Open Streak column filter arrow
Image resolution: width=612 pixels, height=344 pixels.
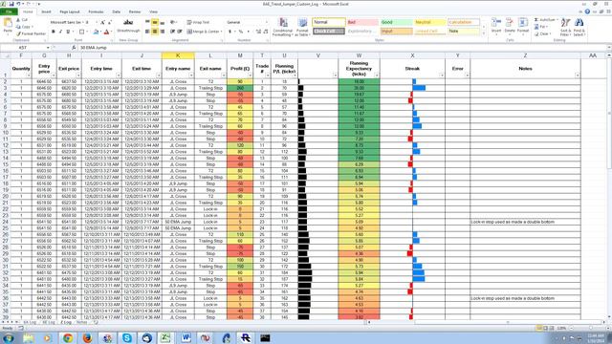click(x=442, y=75)
